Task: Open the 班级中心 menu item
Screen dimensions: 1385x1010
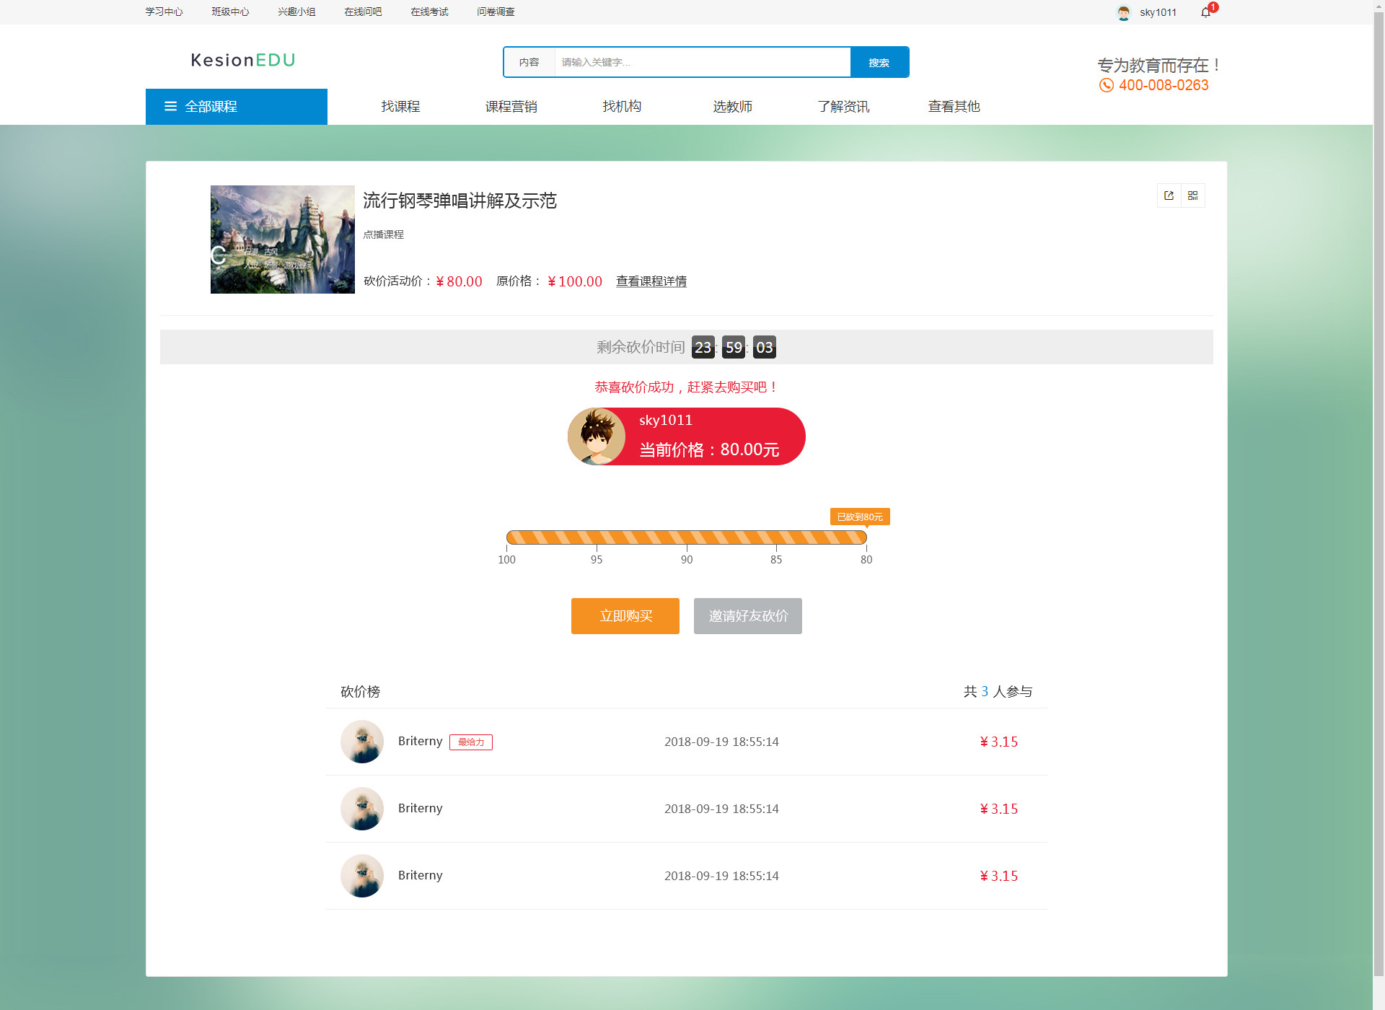Action: point(229,12)
